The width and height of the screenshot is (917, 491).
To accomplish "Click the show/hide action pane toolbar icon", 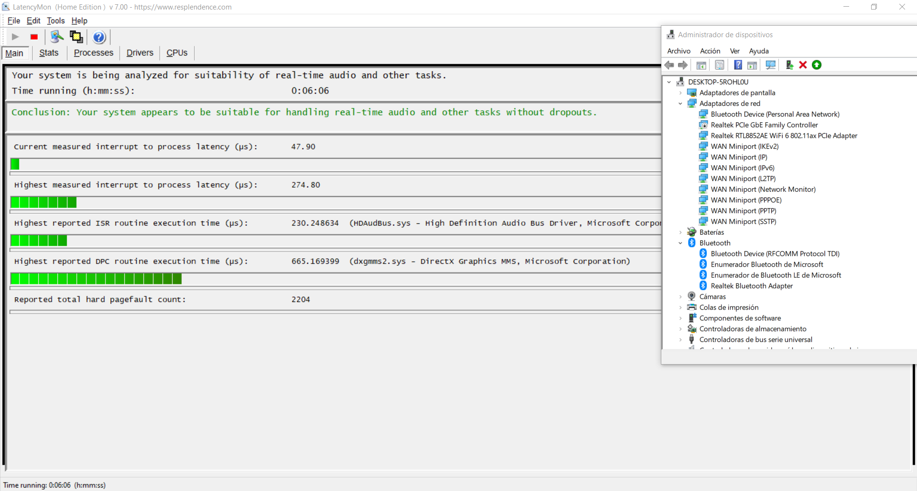I will coord(752,65).
